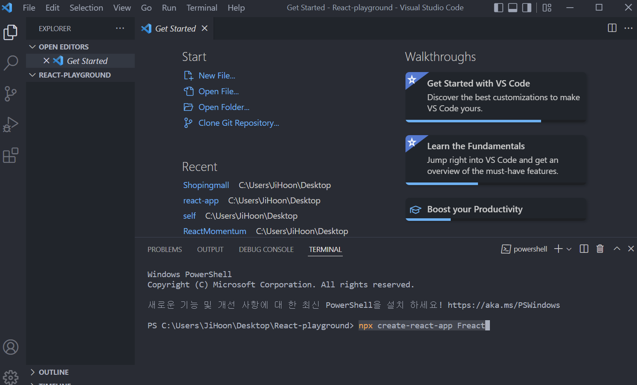Viewport: 637px width, 385px height.
Task: Toggle the primary side bar layout button
Action: tap(498, 8)
